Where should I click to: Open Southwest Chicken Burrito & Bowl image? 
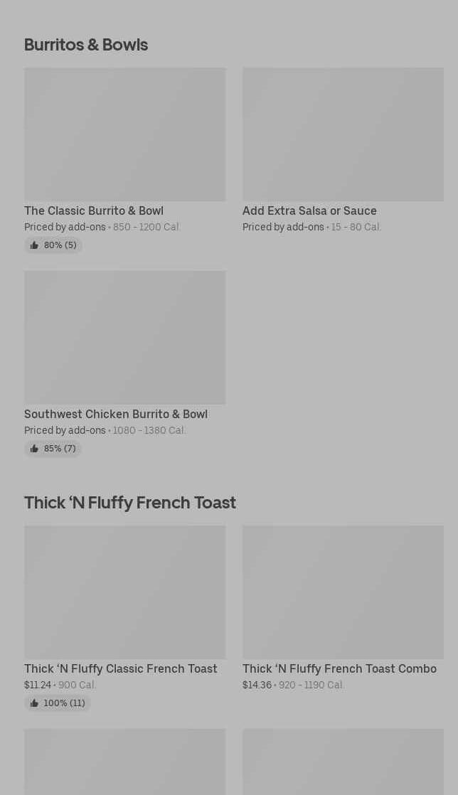click(x=124, y=337)
